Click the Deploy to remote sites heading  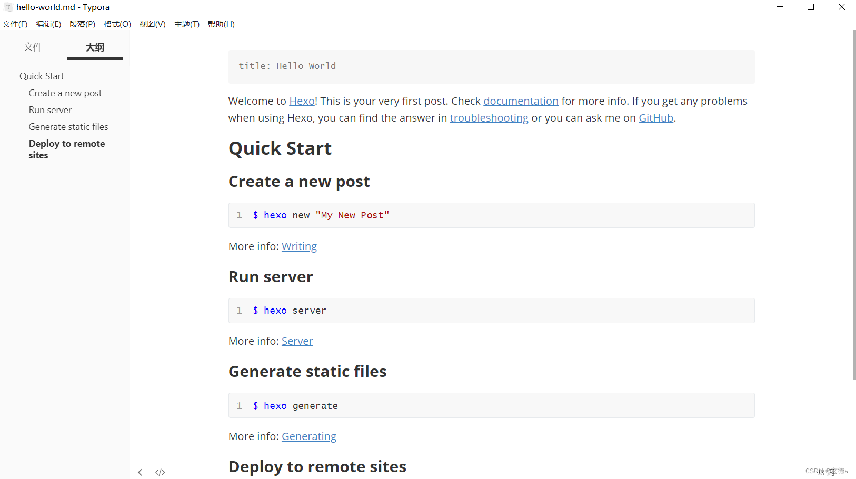317,467
